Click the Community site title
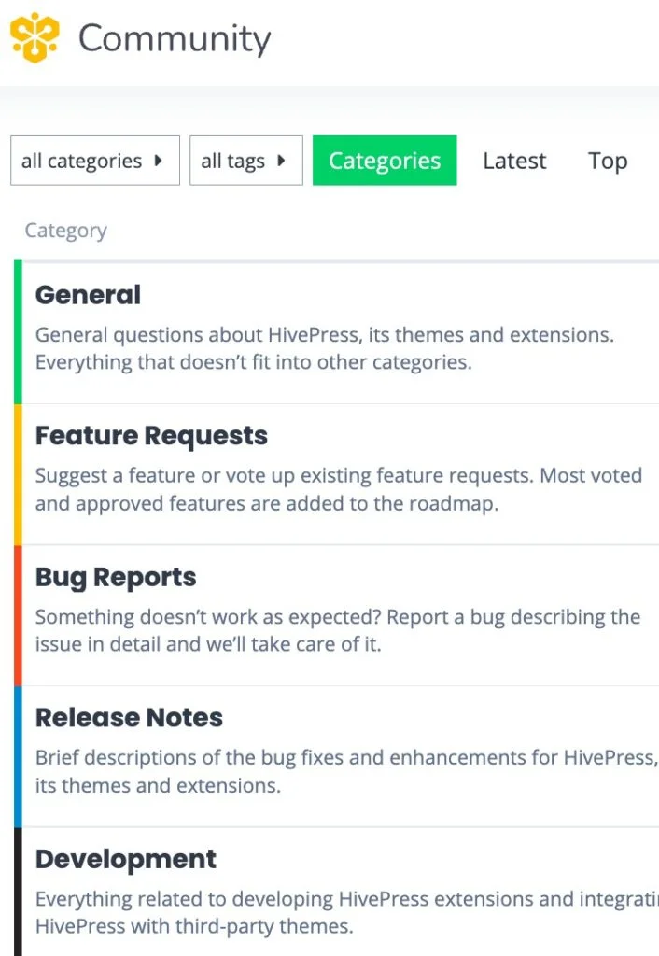Viewport: 659px width, 956px height. coord(174,39)
